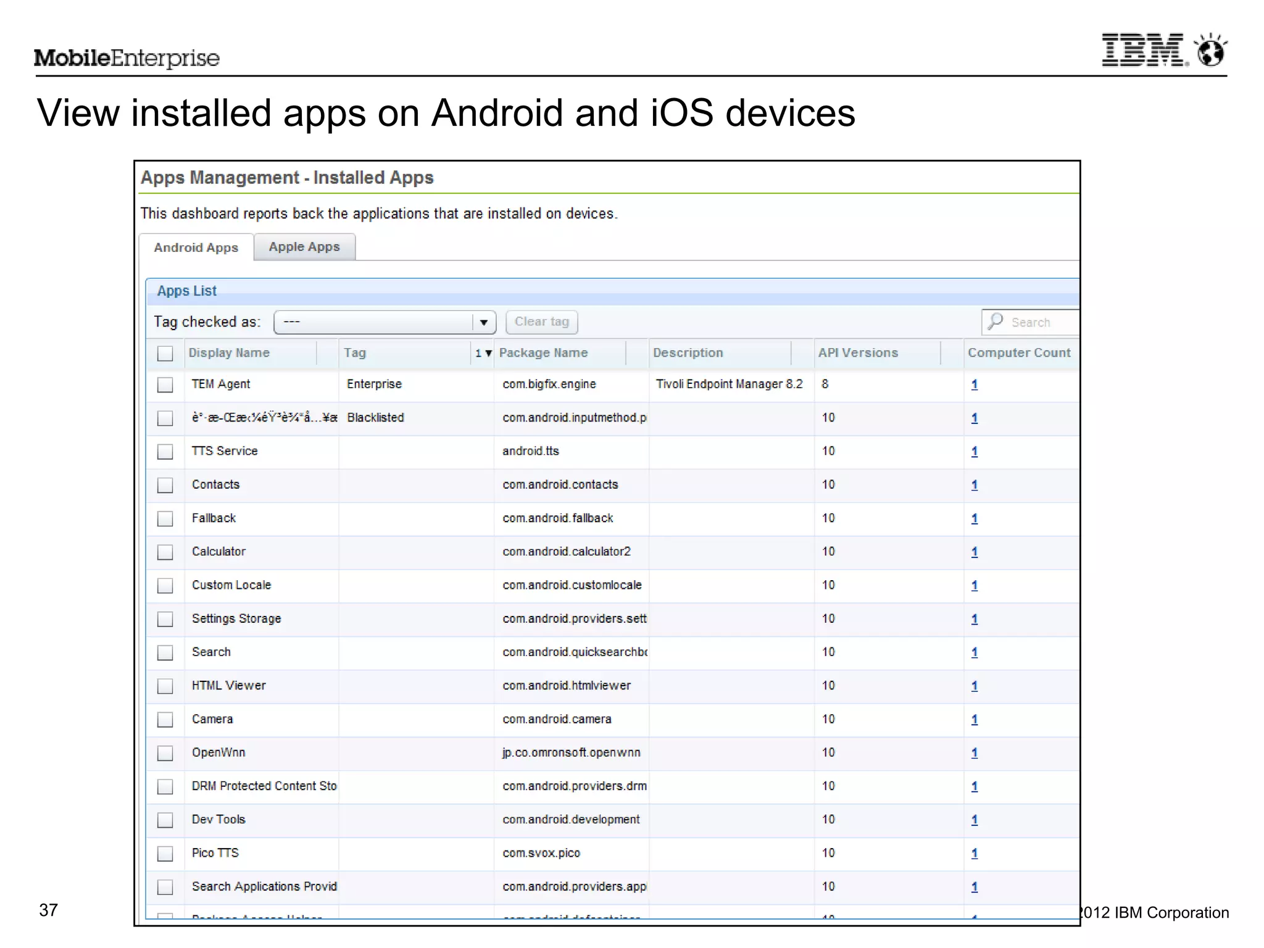
Task: Open computer count link for Calculator
Action: pyautogui.click(x=975, y=552)
